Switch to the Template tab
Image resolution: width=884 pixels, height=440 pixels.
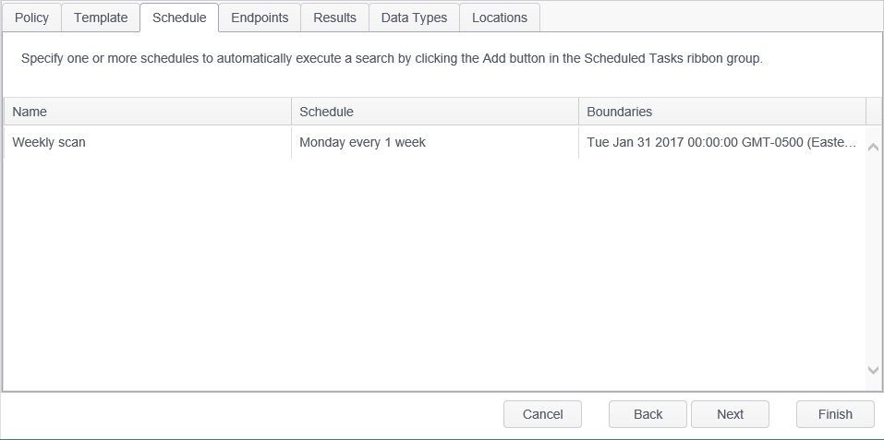tap(101, 18)
